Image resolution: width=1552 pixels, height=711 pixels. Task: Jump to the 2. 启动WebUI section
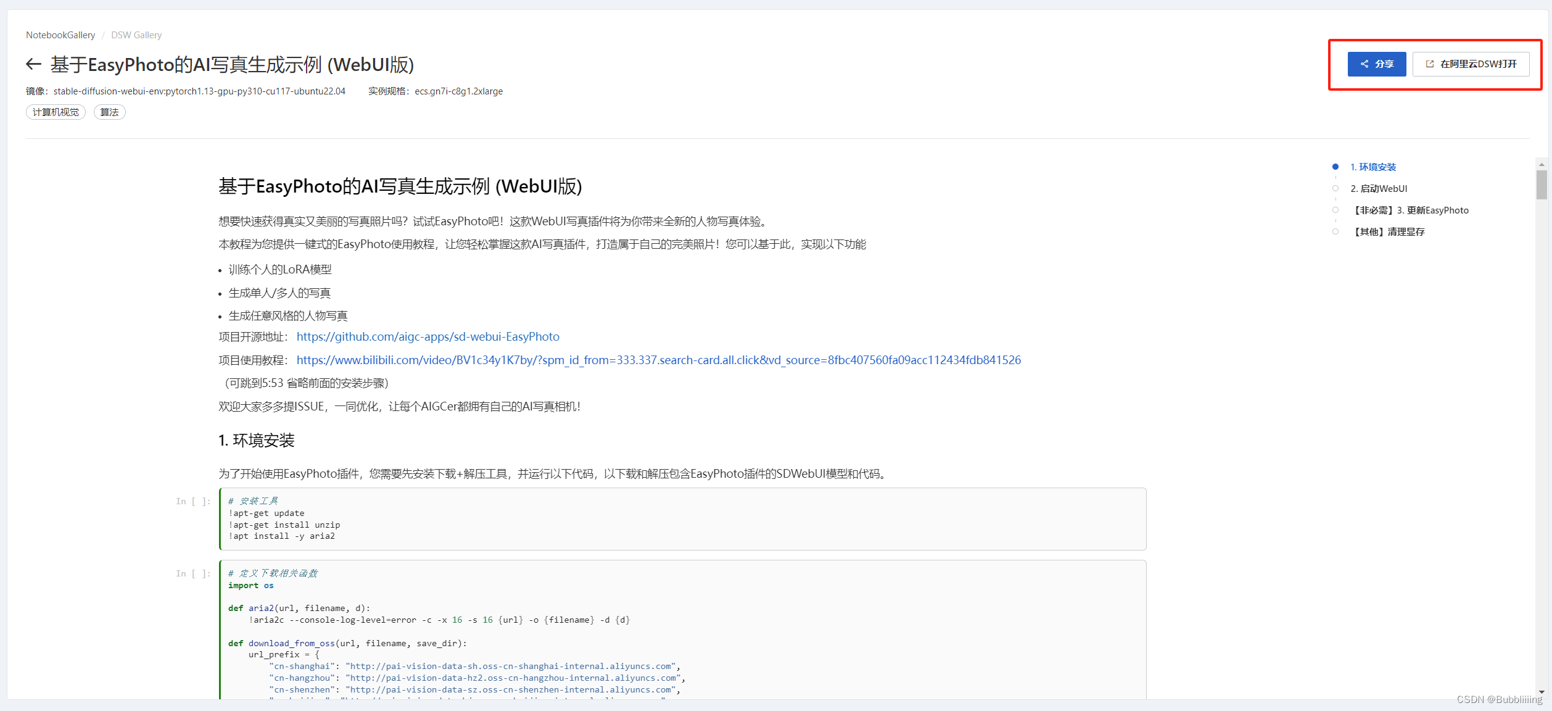pyautogui.click(x=1379, y=188)
